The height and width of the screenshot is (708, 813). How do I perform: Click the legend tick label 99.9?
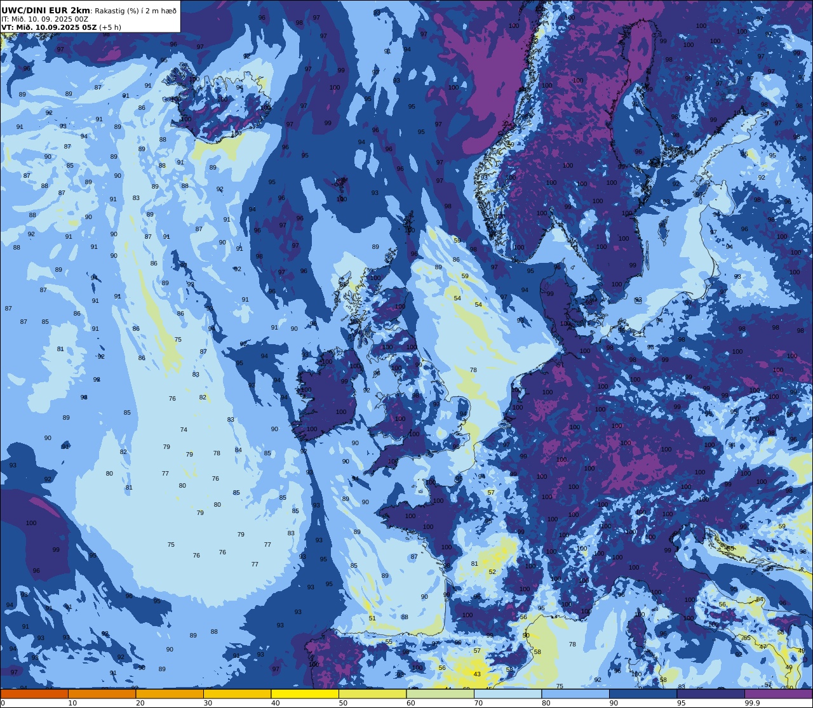(x=752, y=703)
